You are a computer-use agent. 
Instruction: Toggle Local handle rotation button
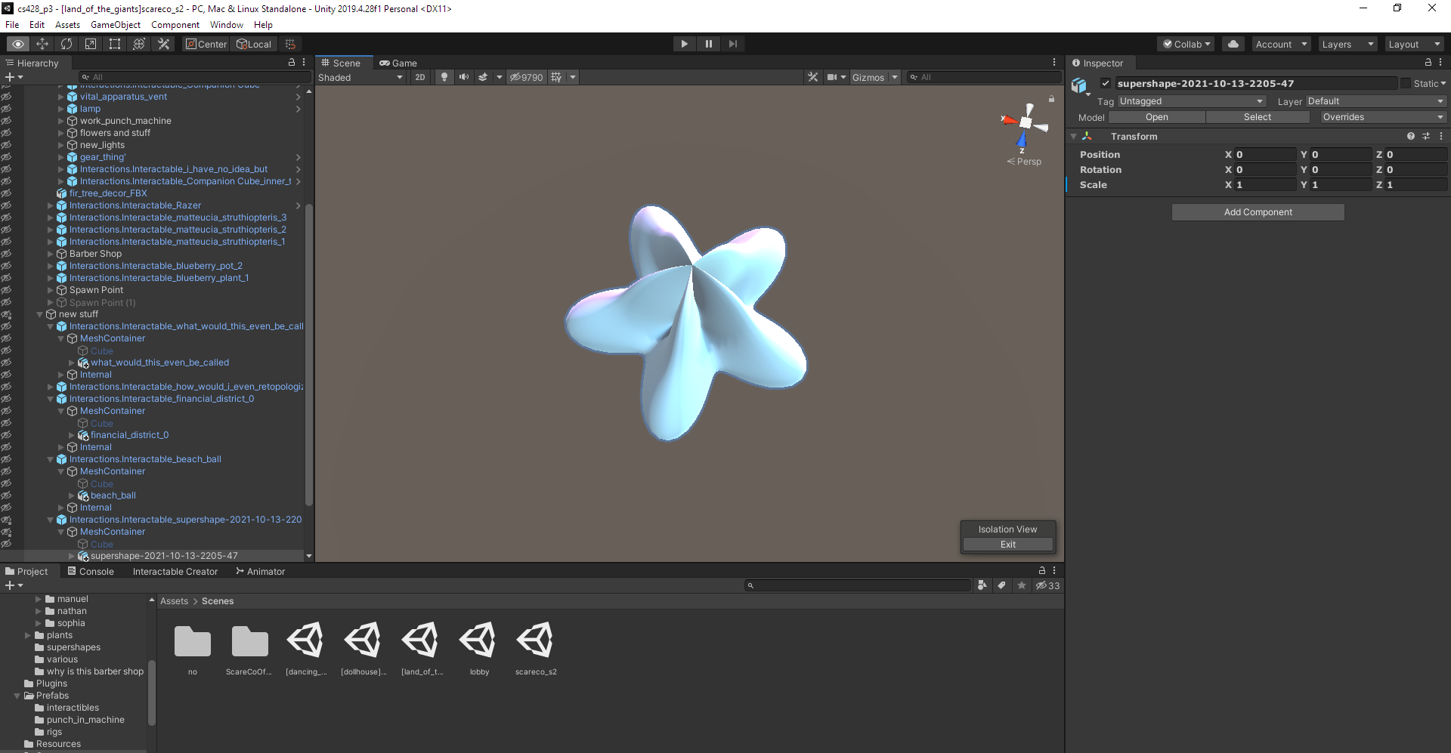(x=254, y=44)
